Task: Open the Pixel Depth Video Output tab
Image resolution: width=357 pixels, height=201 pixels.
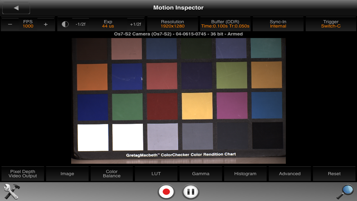Action: pos(22,174)
